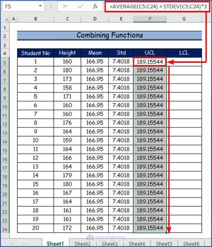
Task: Switch to the Sheet1 tab
Action: click(55, 243)
